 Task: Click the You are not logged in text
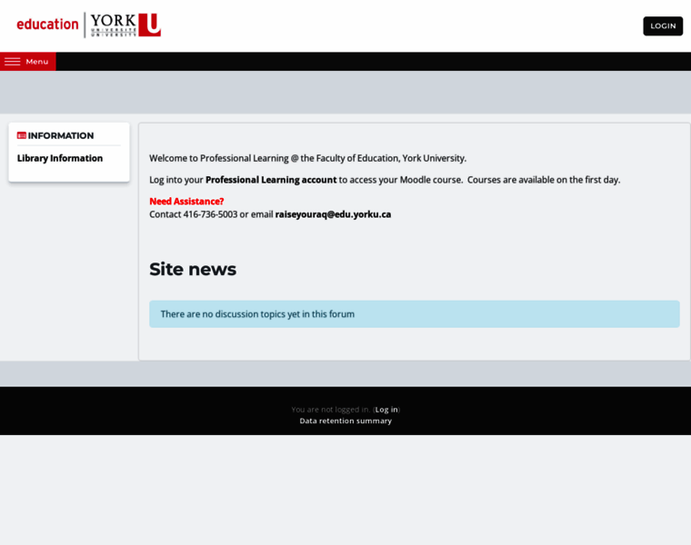[x=331, y=410]
